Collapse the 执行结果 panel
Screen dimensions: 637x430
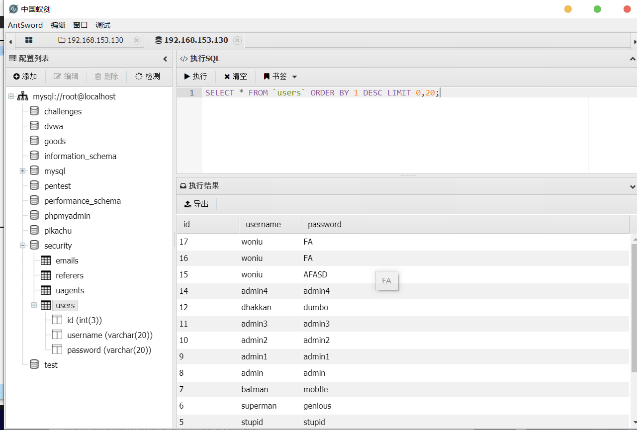pyautogui.click(x=633, y=186)
